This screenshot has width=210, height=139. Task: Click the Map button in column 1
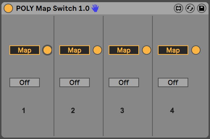pyautogui.click(x=25, y=50)
